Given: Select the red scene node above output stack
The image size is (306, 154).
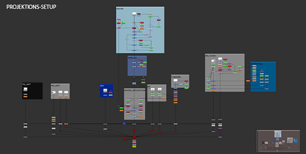Looking at the screenshot, I should (x=134, y=137).
